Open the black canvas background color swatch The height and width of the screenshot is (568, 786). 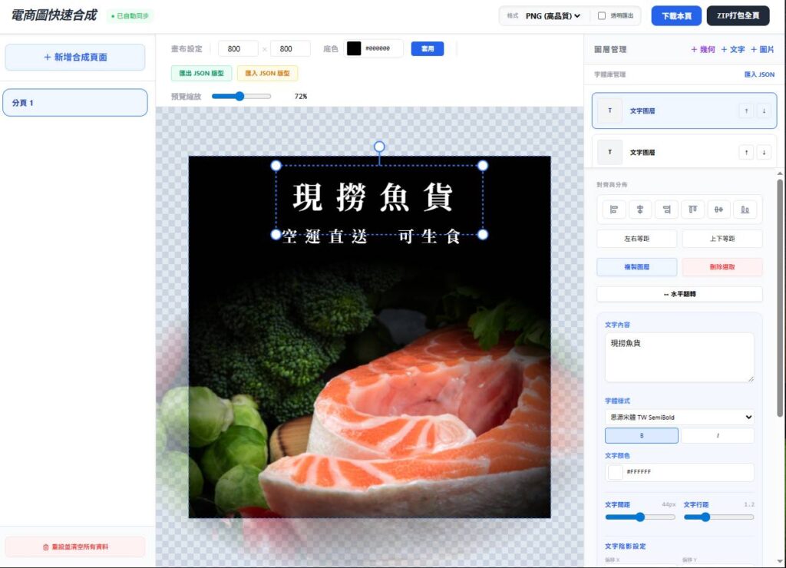tap(354, 48)
